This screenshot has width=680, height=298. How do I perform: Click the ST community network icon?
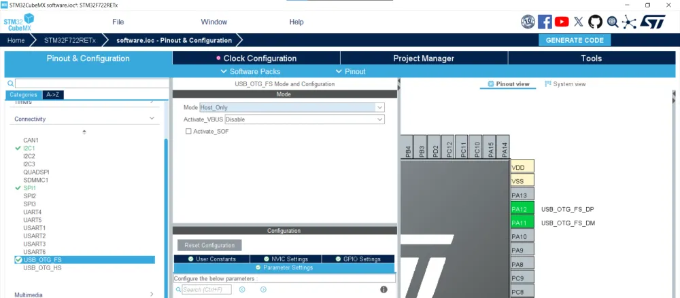pyautogui.click(x=629, y=22)
